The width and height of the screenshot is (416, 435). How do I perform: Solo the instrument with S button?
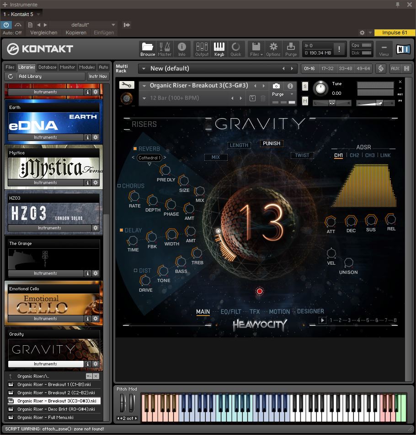pos(305,86)
